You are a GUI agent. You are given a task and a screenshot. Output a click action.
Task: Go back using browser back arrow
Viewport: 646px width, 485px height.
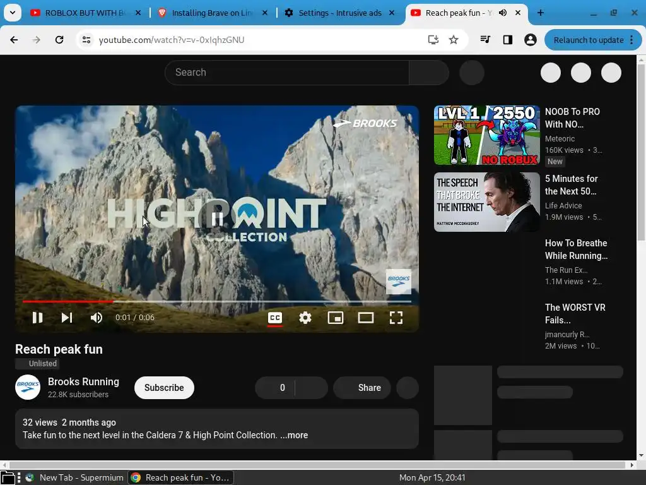pyautogui.click(x=14, y=40)
